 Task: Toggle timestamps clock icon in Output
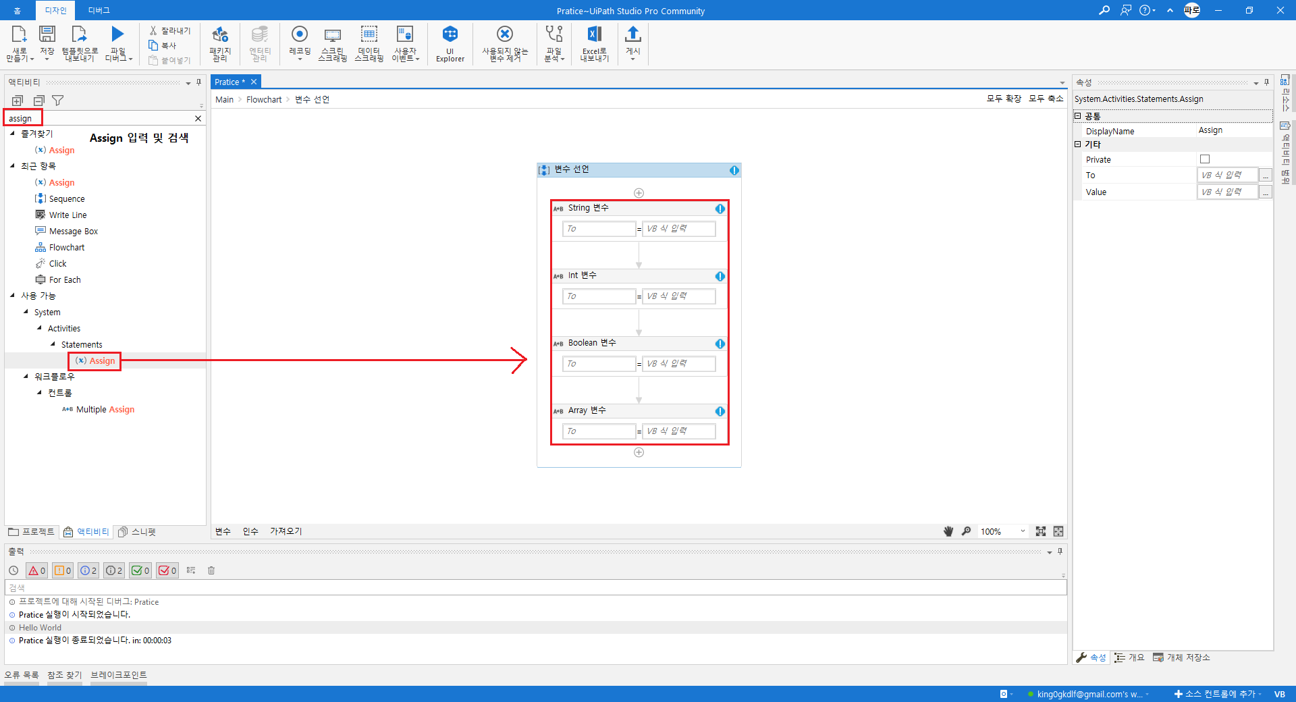tap(13, 570)
